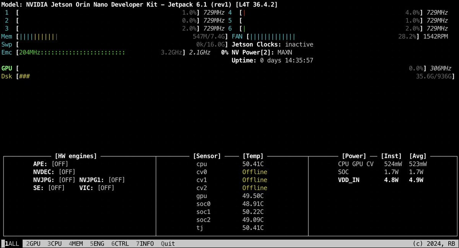This screenshot has height=248, width=459.
Task: Click the Model header line text
Action: click(140, 5)
